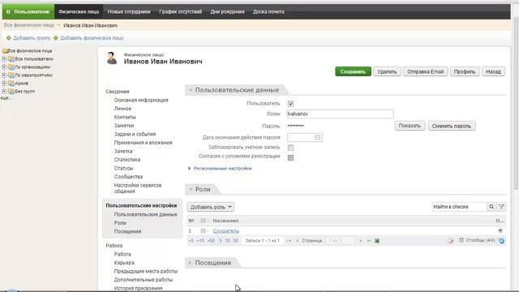The height and width of the screenshot is (292, 519).
Task: Click the green plus icon beside Добавить группу
Action: click(9, 38)
